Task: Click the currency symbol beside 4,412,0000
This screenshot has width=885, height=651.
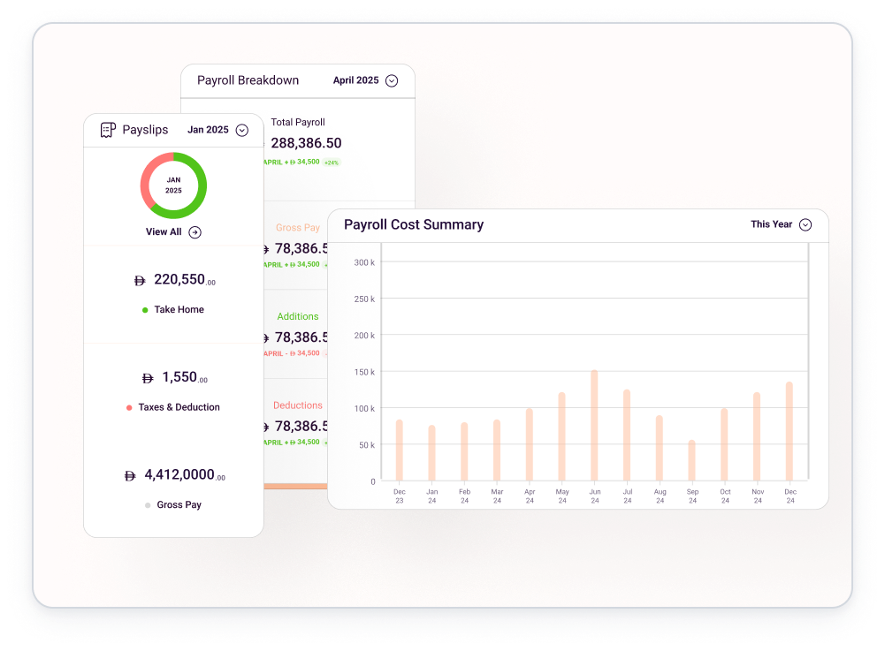Action: point(130,476)
